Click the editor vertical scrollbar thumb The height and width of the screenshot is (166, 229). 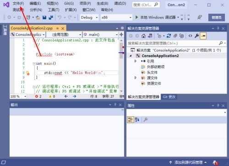[x=121, y=50]
